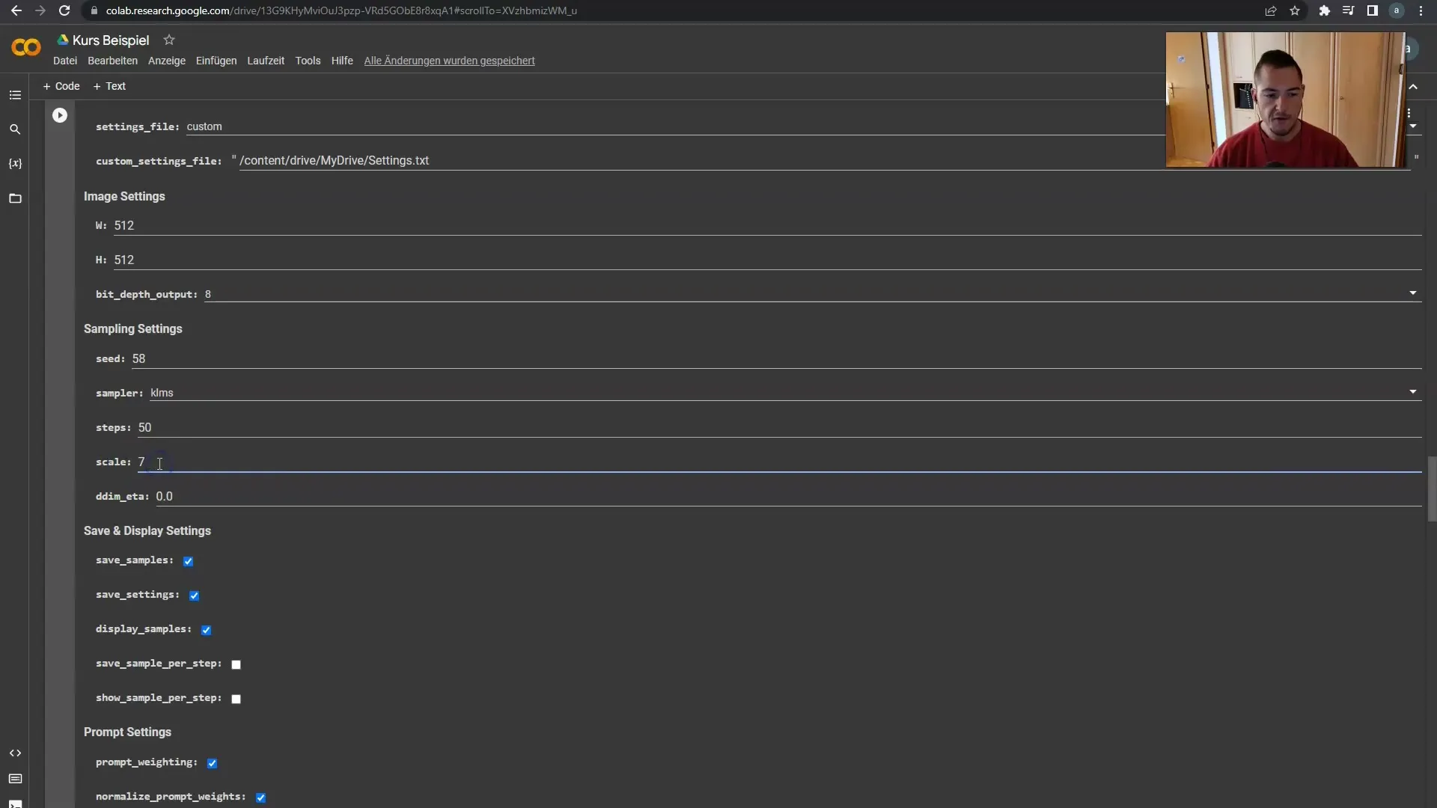Click the search icon in sidebar

click(15, 129)
